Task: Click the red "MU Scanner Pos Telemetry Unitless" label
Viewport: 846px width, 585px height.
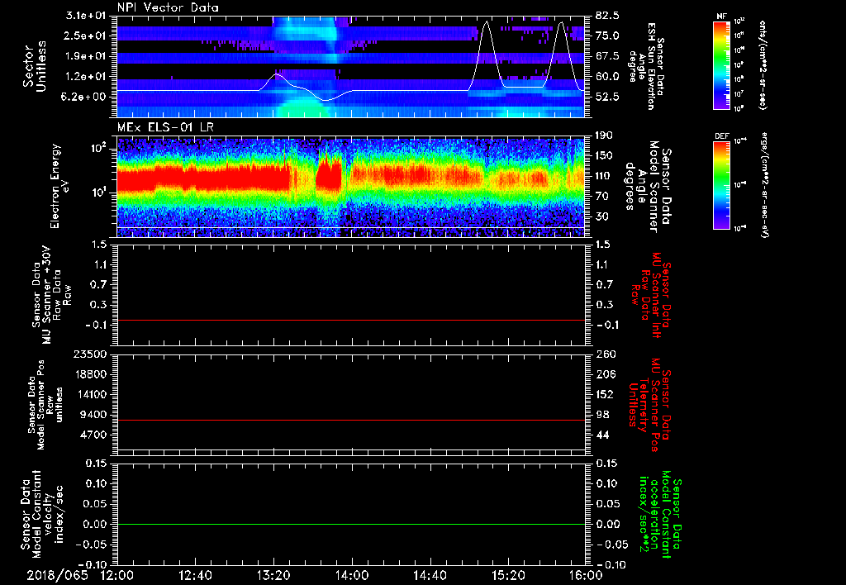Action: point(650,405)
